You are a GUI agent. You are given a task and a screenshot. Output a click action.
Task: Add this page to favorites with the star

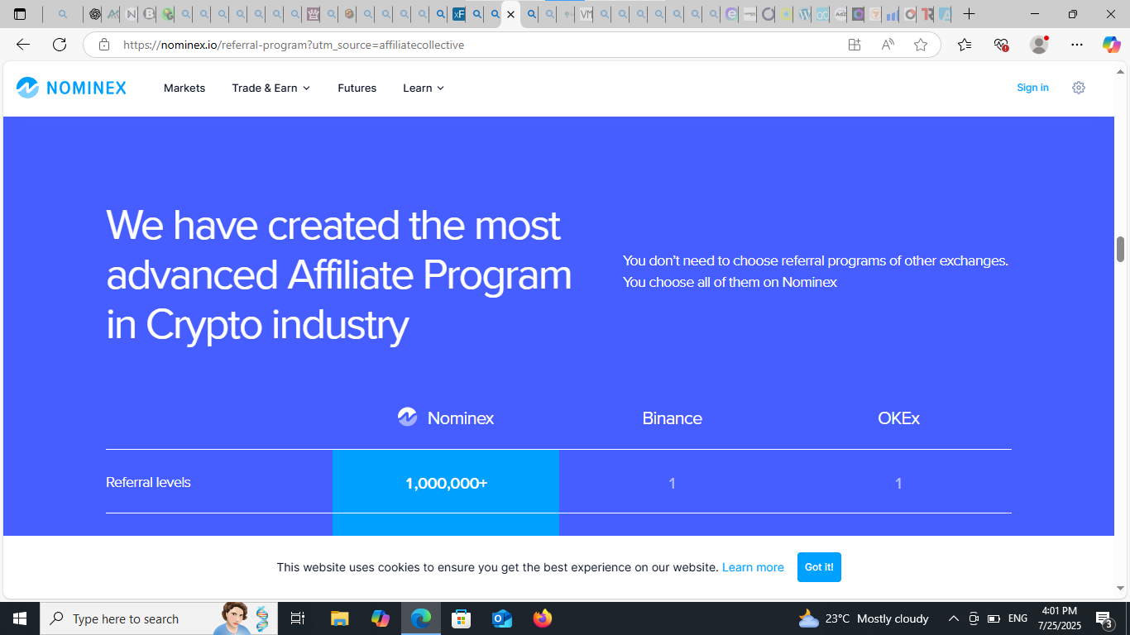(x=921, y=45)
